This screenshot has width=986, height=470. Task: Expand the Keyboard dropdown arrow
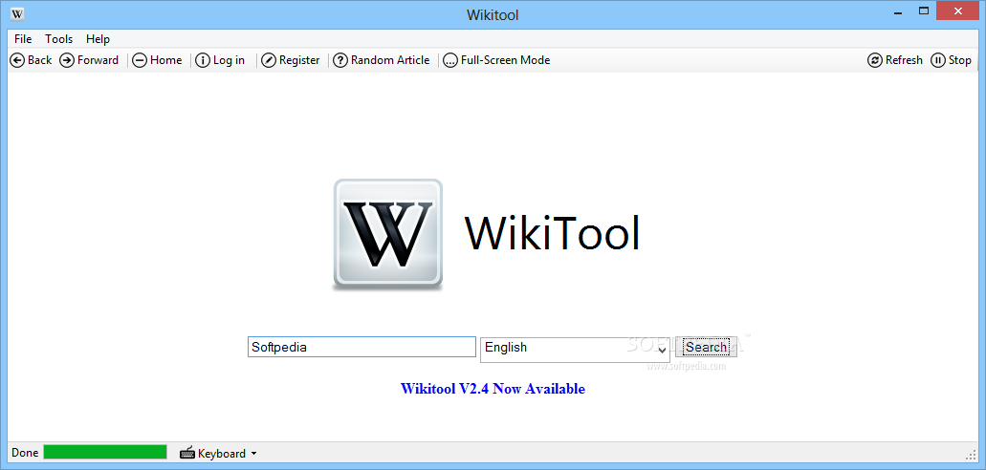253,453
